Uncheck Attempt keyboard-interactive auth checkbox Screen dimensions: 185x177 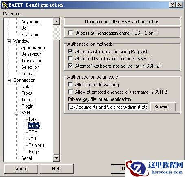pyautogui.click(x=70, y=66)
